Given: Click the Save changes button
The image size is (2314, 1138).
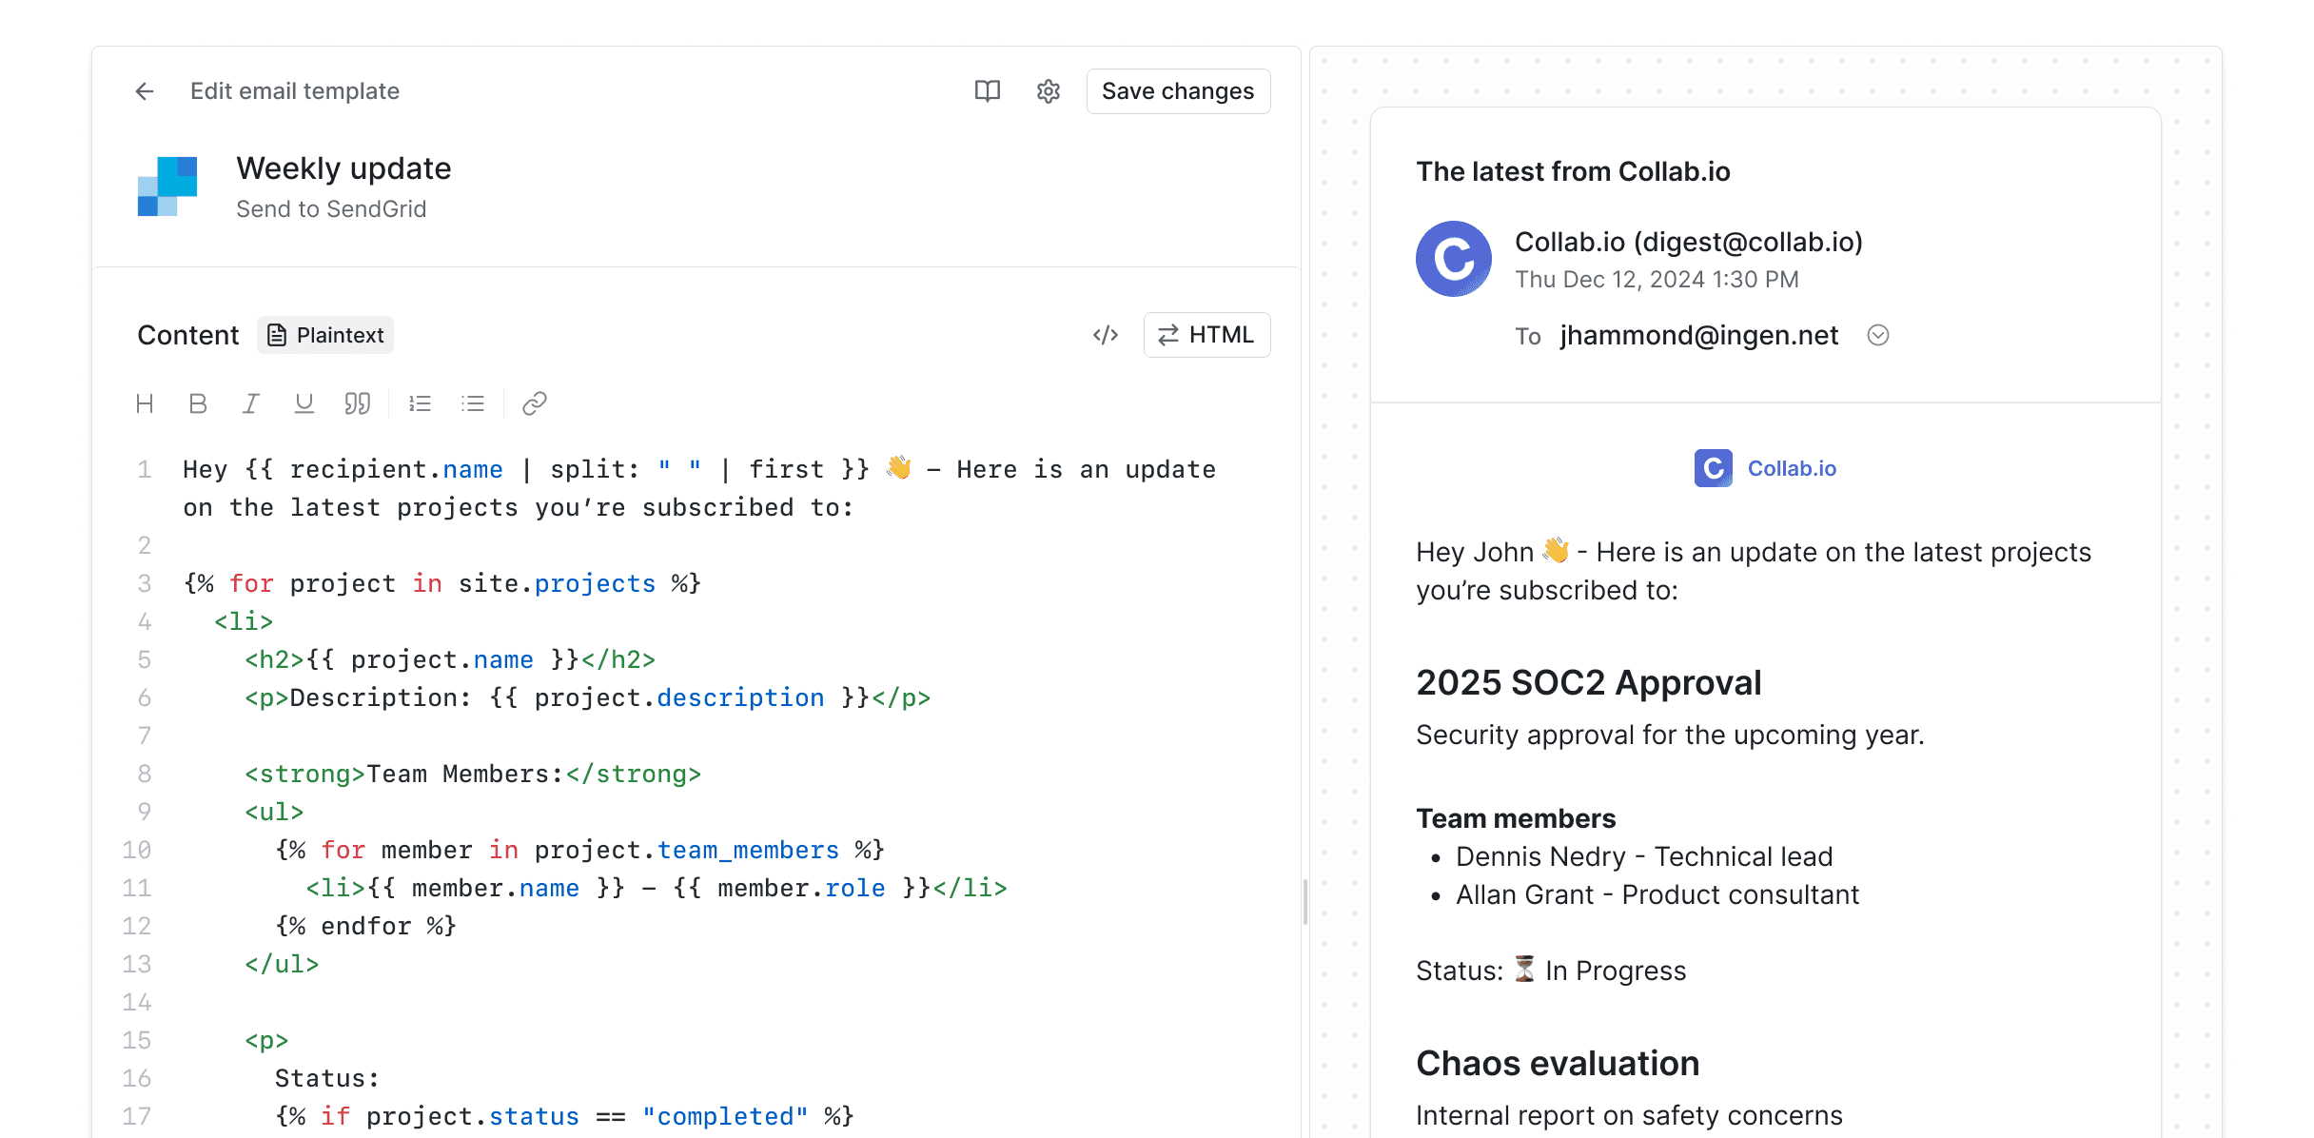Looking at the screenshot, I should click(1178, 90).
